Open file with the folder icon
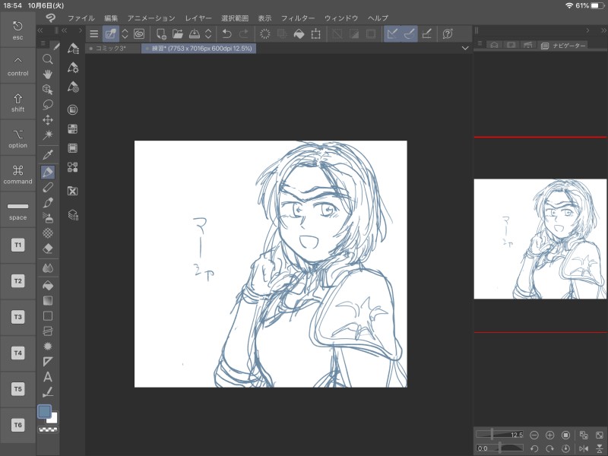Screen dimensions: 608x456 tap(178, 33)
